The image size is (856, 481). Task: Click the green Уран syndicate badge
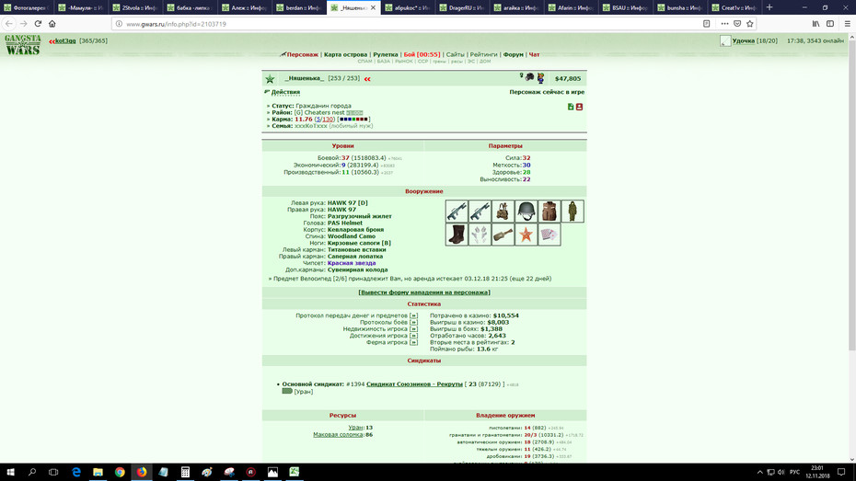287,391
